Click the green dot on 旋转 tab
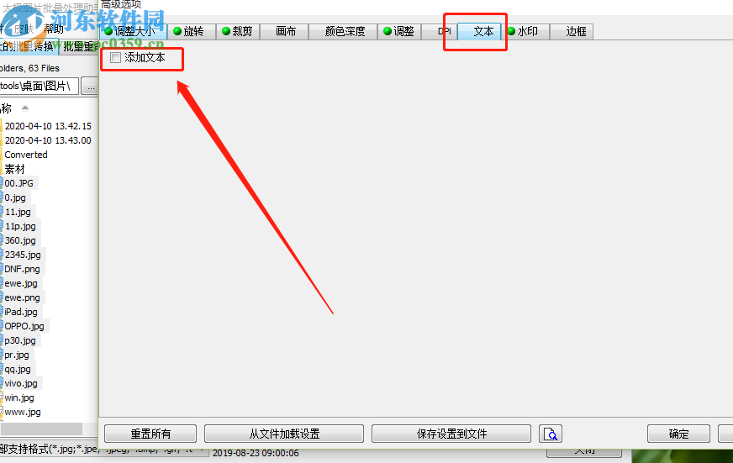The image size is (733, 463). click(x=177, y=31)
